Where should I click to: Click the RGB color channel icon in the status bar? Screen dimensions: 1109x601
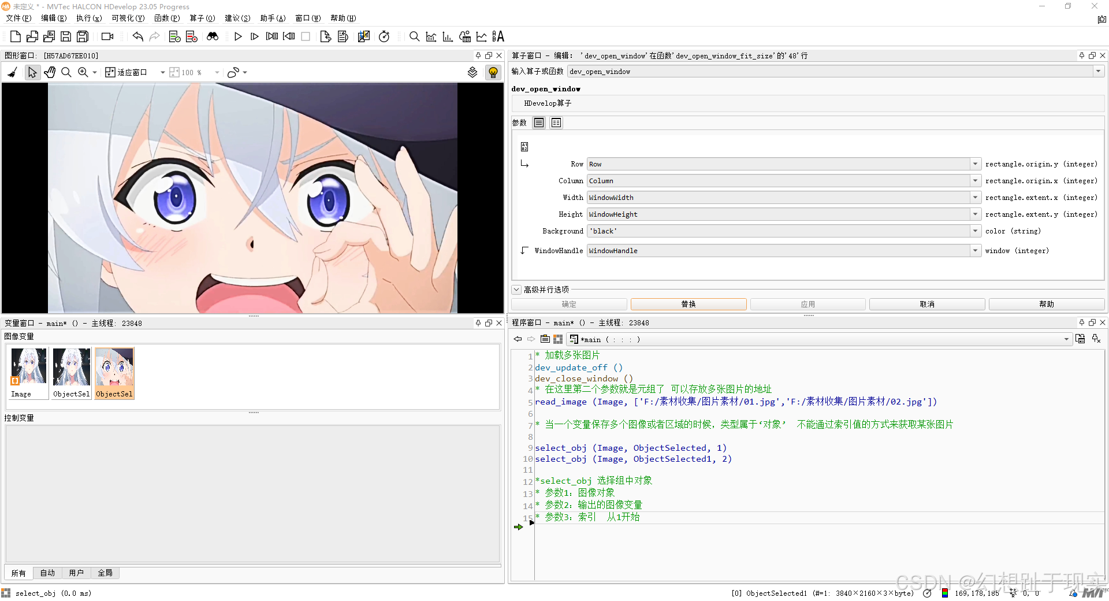pyautogui.click(x=944, y=593)
